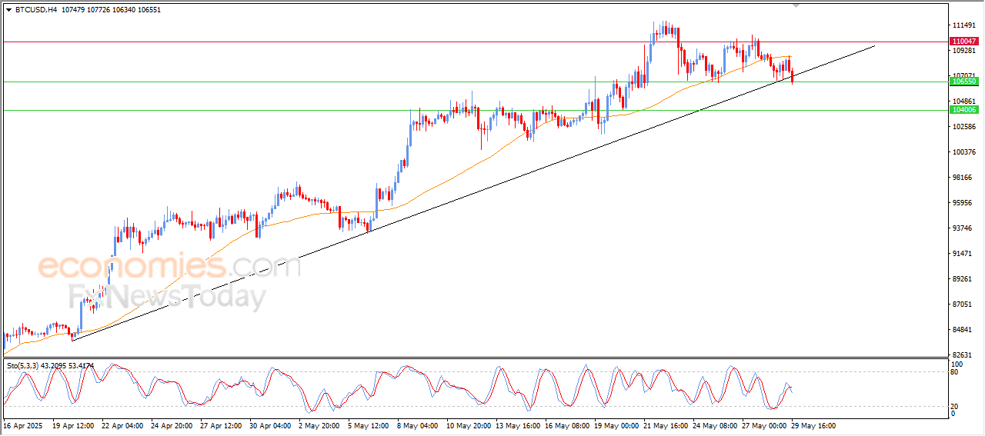This screenshot has width=985, height=436.
Task: Click the 30 Apr 04:00 time label
Action: point(270,425)
